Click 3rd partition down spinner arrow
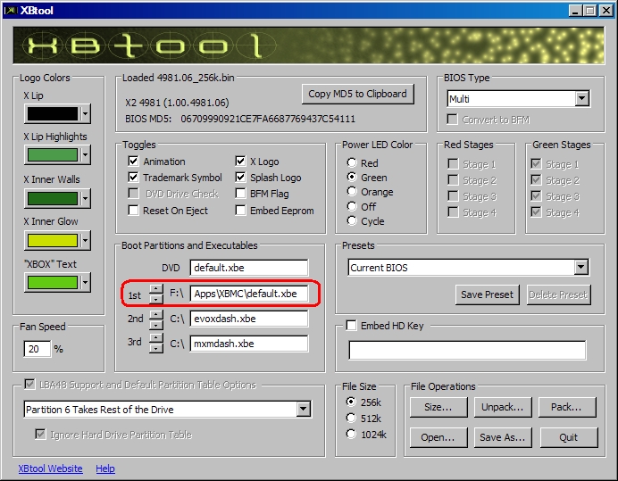This screenshot has width=618, height=481. pyautogui.click(x=156, y=348)
